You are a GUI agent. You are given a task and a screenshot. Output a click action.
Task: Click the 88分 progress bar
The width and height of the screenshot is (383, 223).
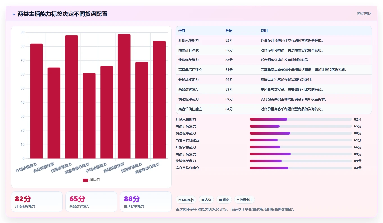click(300, 133)
